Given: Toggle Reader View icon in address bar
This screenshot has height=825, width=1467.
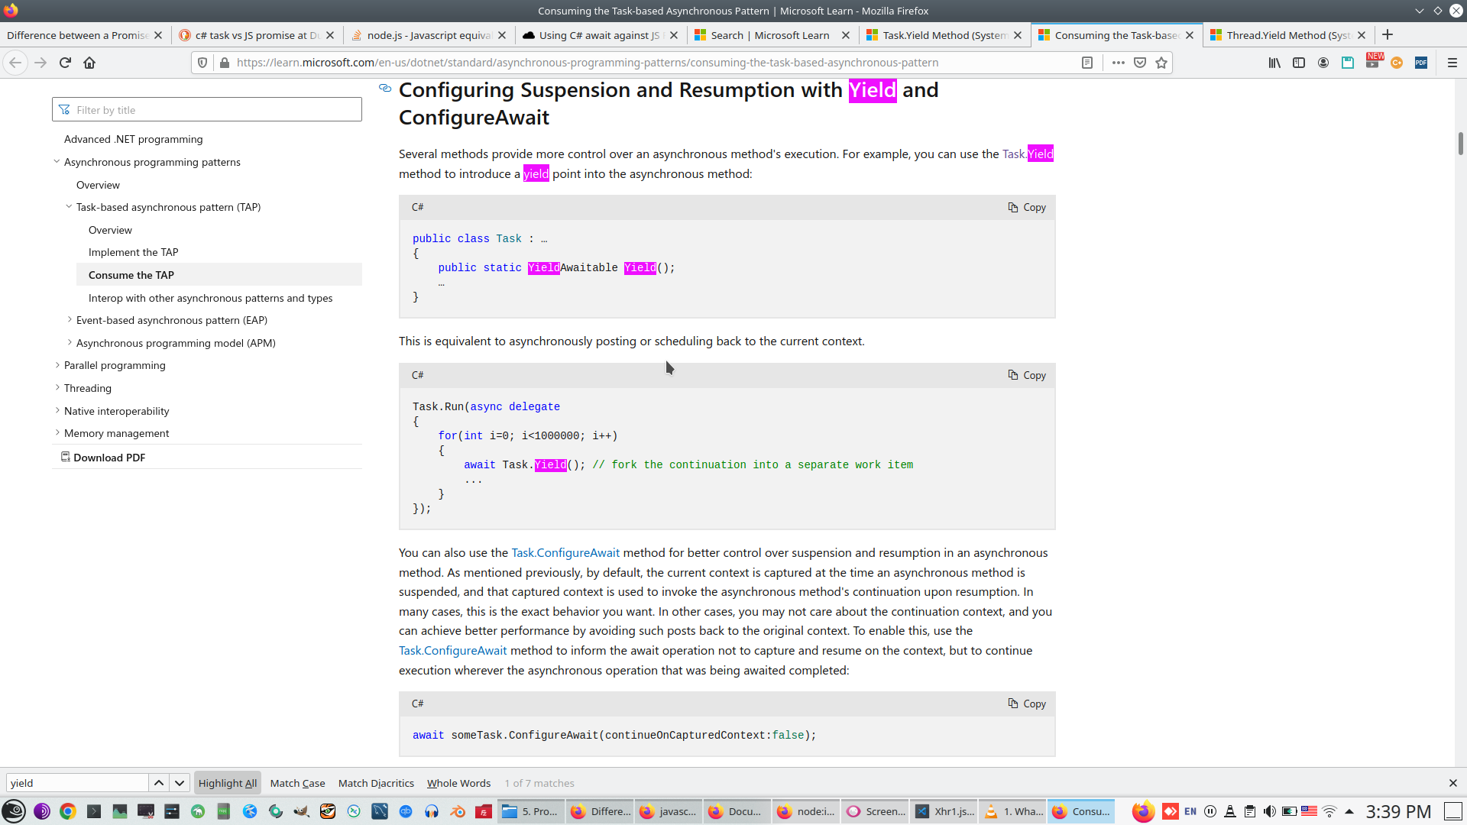Looking at the screenshot, I should tap(1086, 63).
